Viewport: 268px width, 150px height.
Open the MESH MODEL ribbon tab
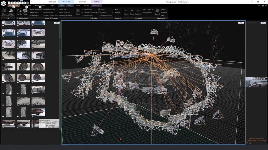pyautogui.click(x=40, y=5)
